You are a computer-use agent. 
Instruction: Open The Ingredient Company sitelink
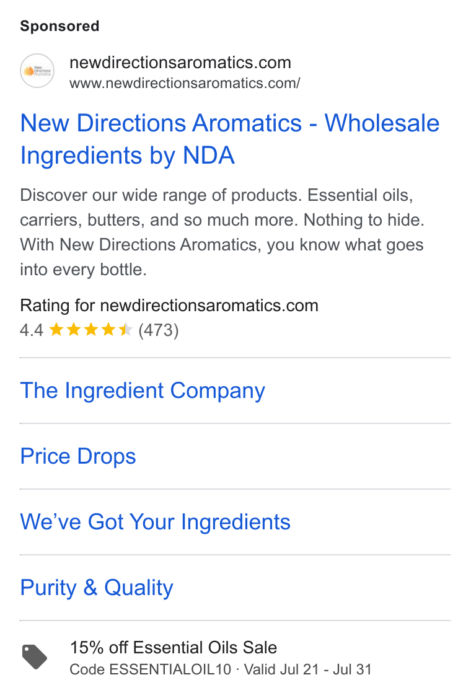tap(143, 391)
